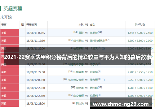
Task: Click kickoff time 18/08/12 23:00
Action: pyautogui.click(x=36, y=104)
